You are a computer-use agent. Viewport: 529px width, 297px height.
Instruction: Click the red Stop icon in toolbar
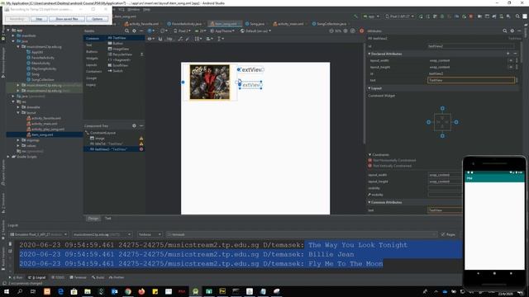click(471, 16)
